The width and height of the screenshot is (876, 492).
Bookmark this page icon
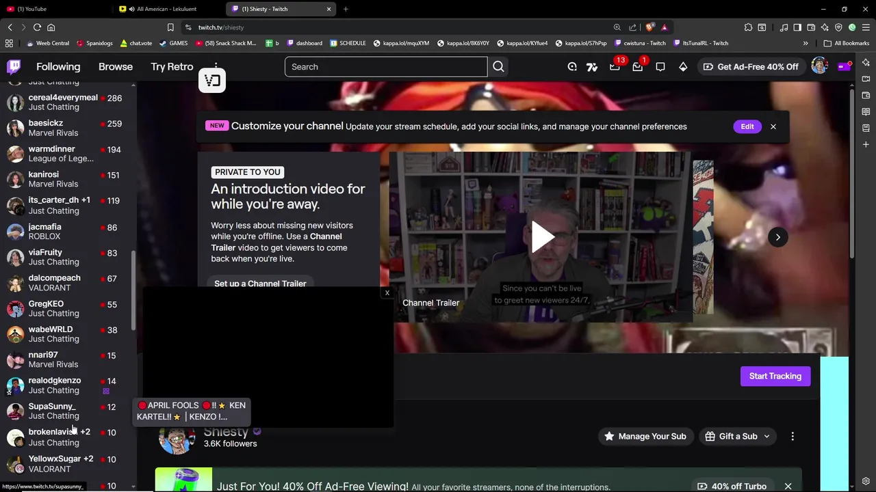pyautogui.click(x=170, y=27)
